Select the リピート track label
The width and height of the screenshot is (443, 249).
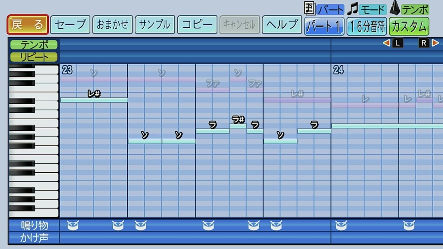pyautogui.click(x=34, y=57)
